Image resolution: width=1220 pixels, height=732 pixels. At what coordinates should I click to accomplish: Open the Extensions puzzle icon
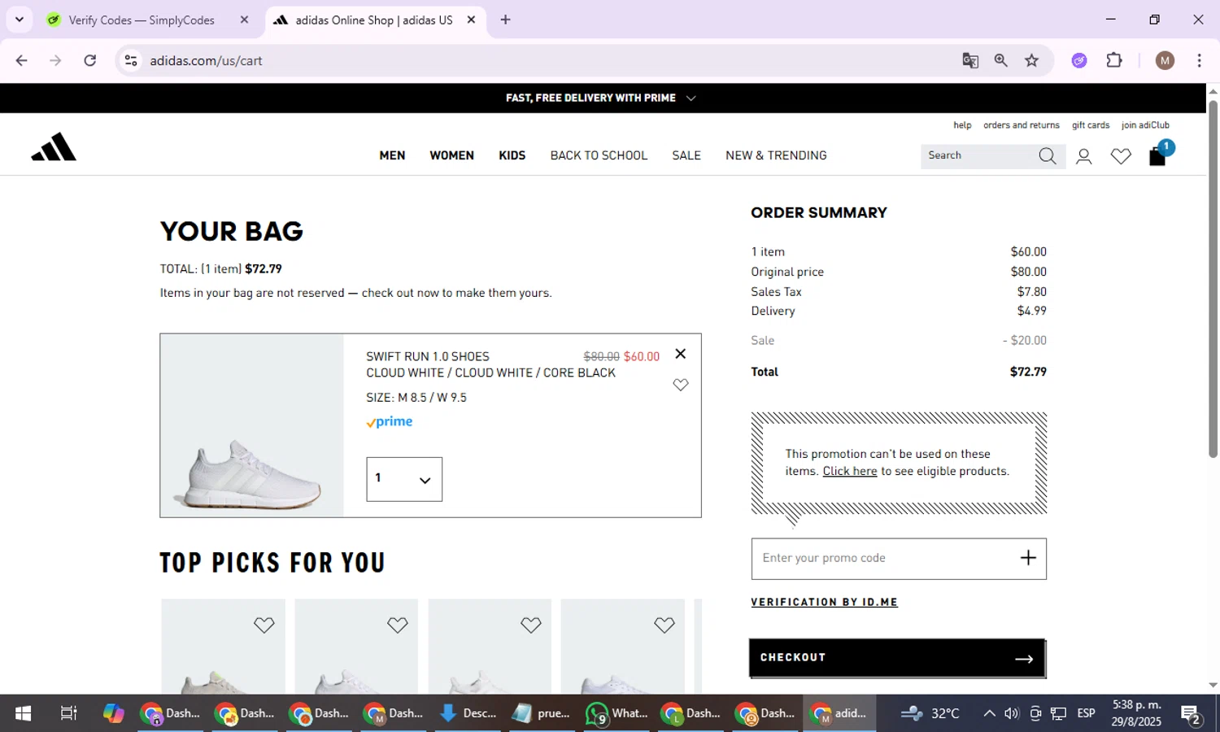tap(1114, 60)
